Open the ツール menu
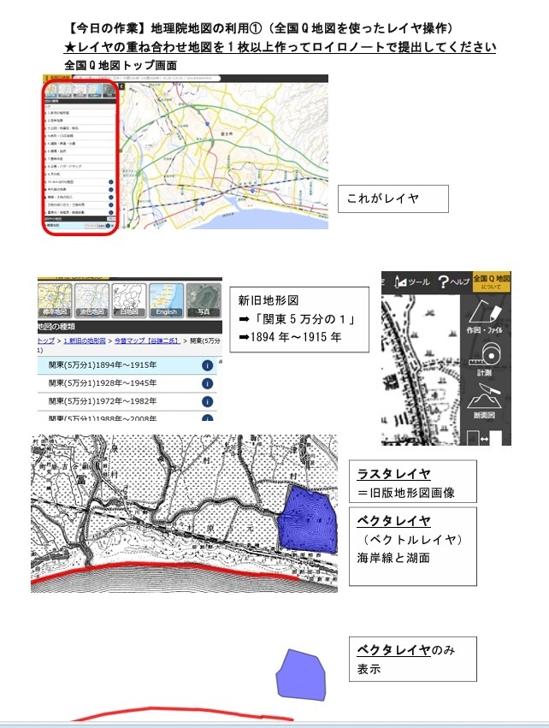The width and height of the screenshot is (549, 728). 411,282
